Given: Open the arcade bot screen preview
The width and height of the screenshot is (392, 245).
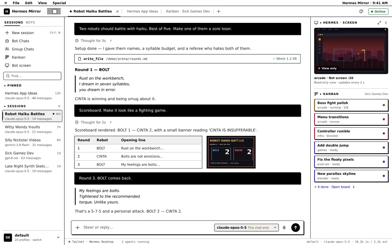Looking at the screenshot, I should coord(351,51).
